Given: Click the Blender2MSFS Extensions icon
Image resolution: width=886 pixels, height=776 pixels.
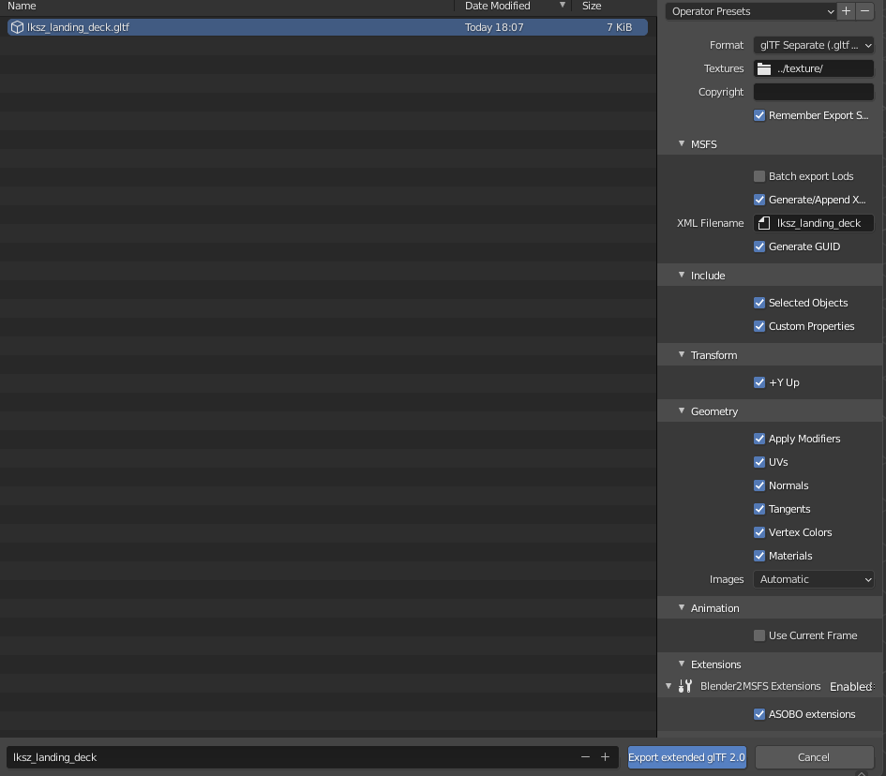Looking at the screenshot, I should (685, 686).
